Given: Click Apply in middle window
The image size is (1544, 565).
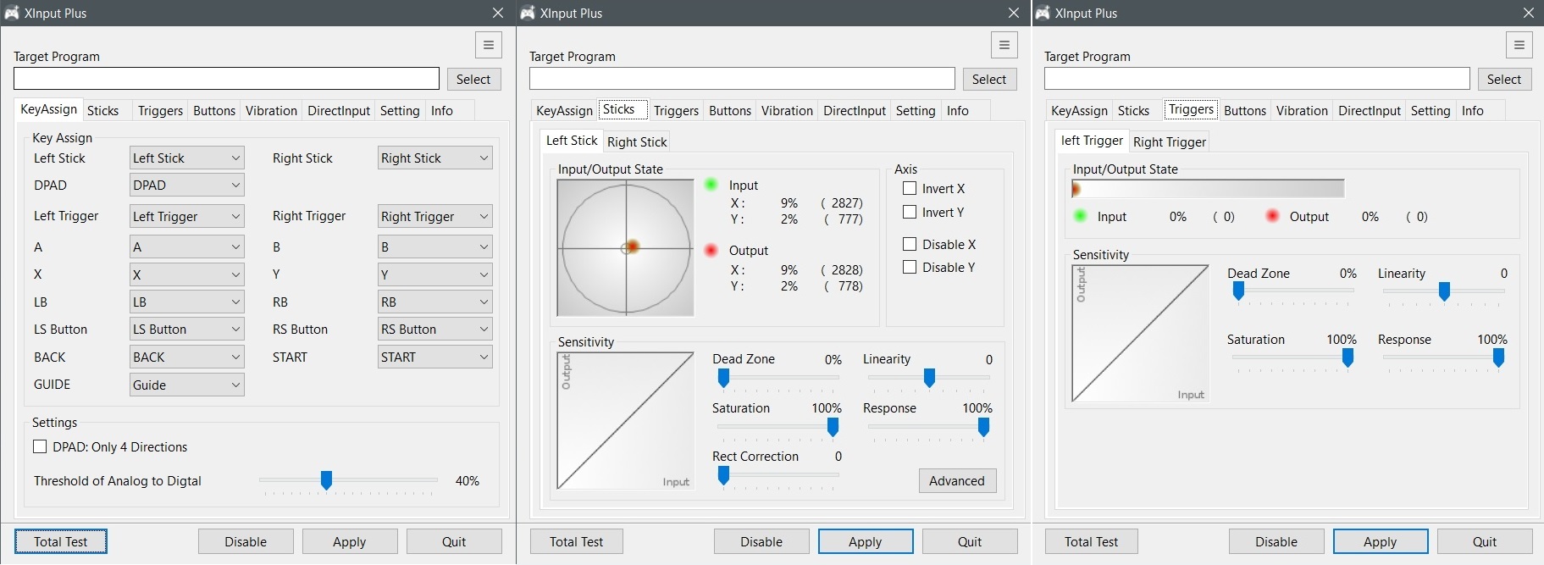Looking at the screenshot, I should pyautogui.click(x=866, y=541).
